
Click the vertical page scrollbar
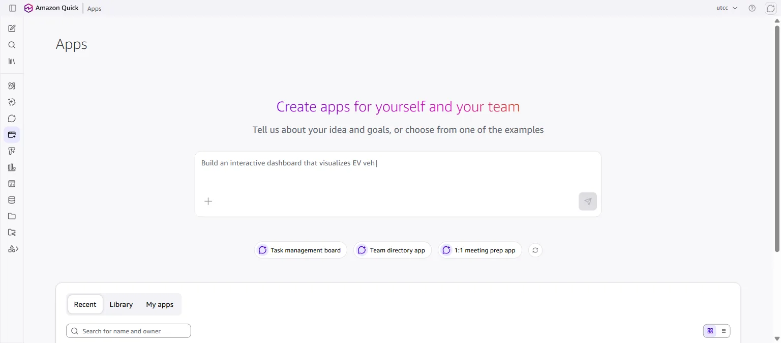click(777, 138)
